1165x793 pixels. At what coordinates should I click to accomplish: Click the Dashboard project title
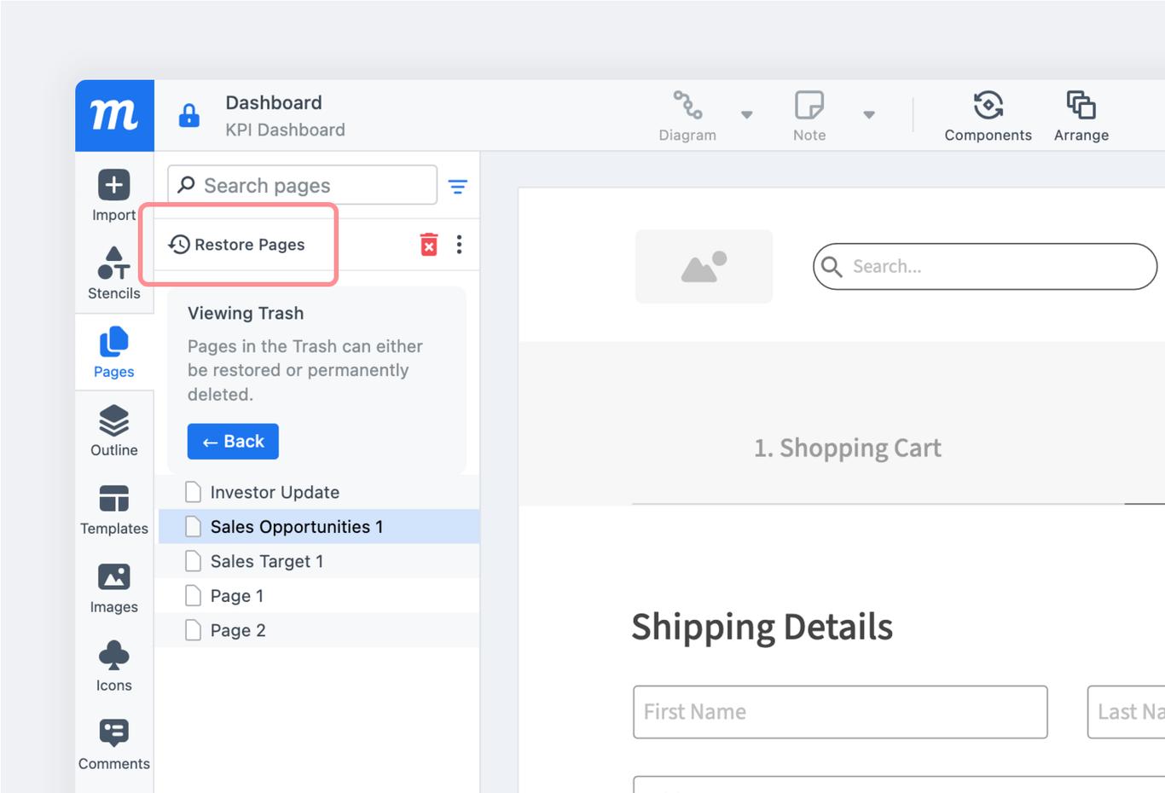click(274, 102)
